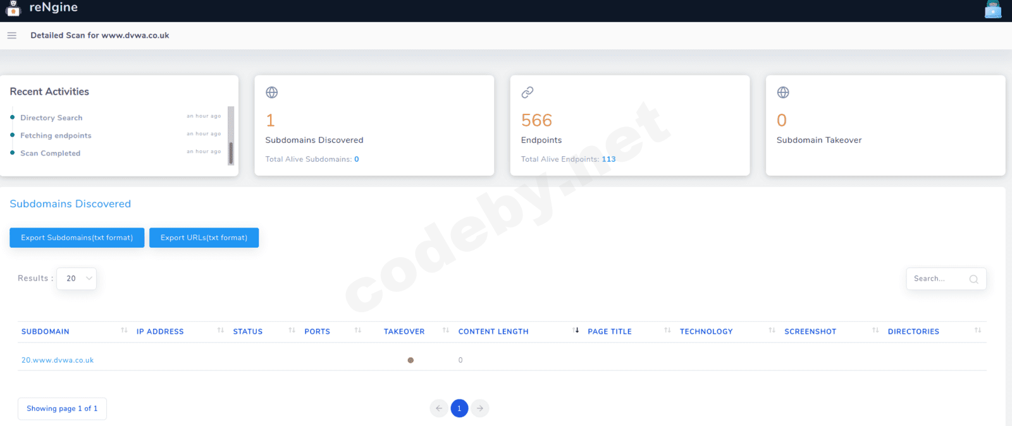Image resolution: width=1012 pixels, height=426 pixels.
Task: Sort by Ports column arrows
Action: click(x=358, y=331)
